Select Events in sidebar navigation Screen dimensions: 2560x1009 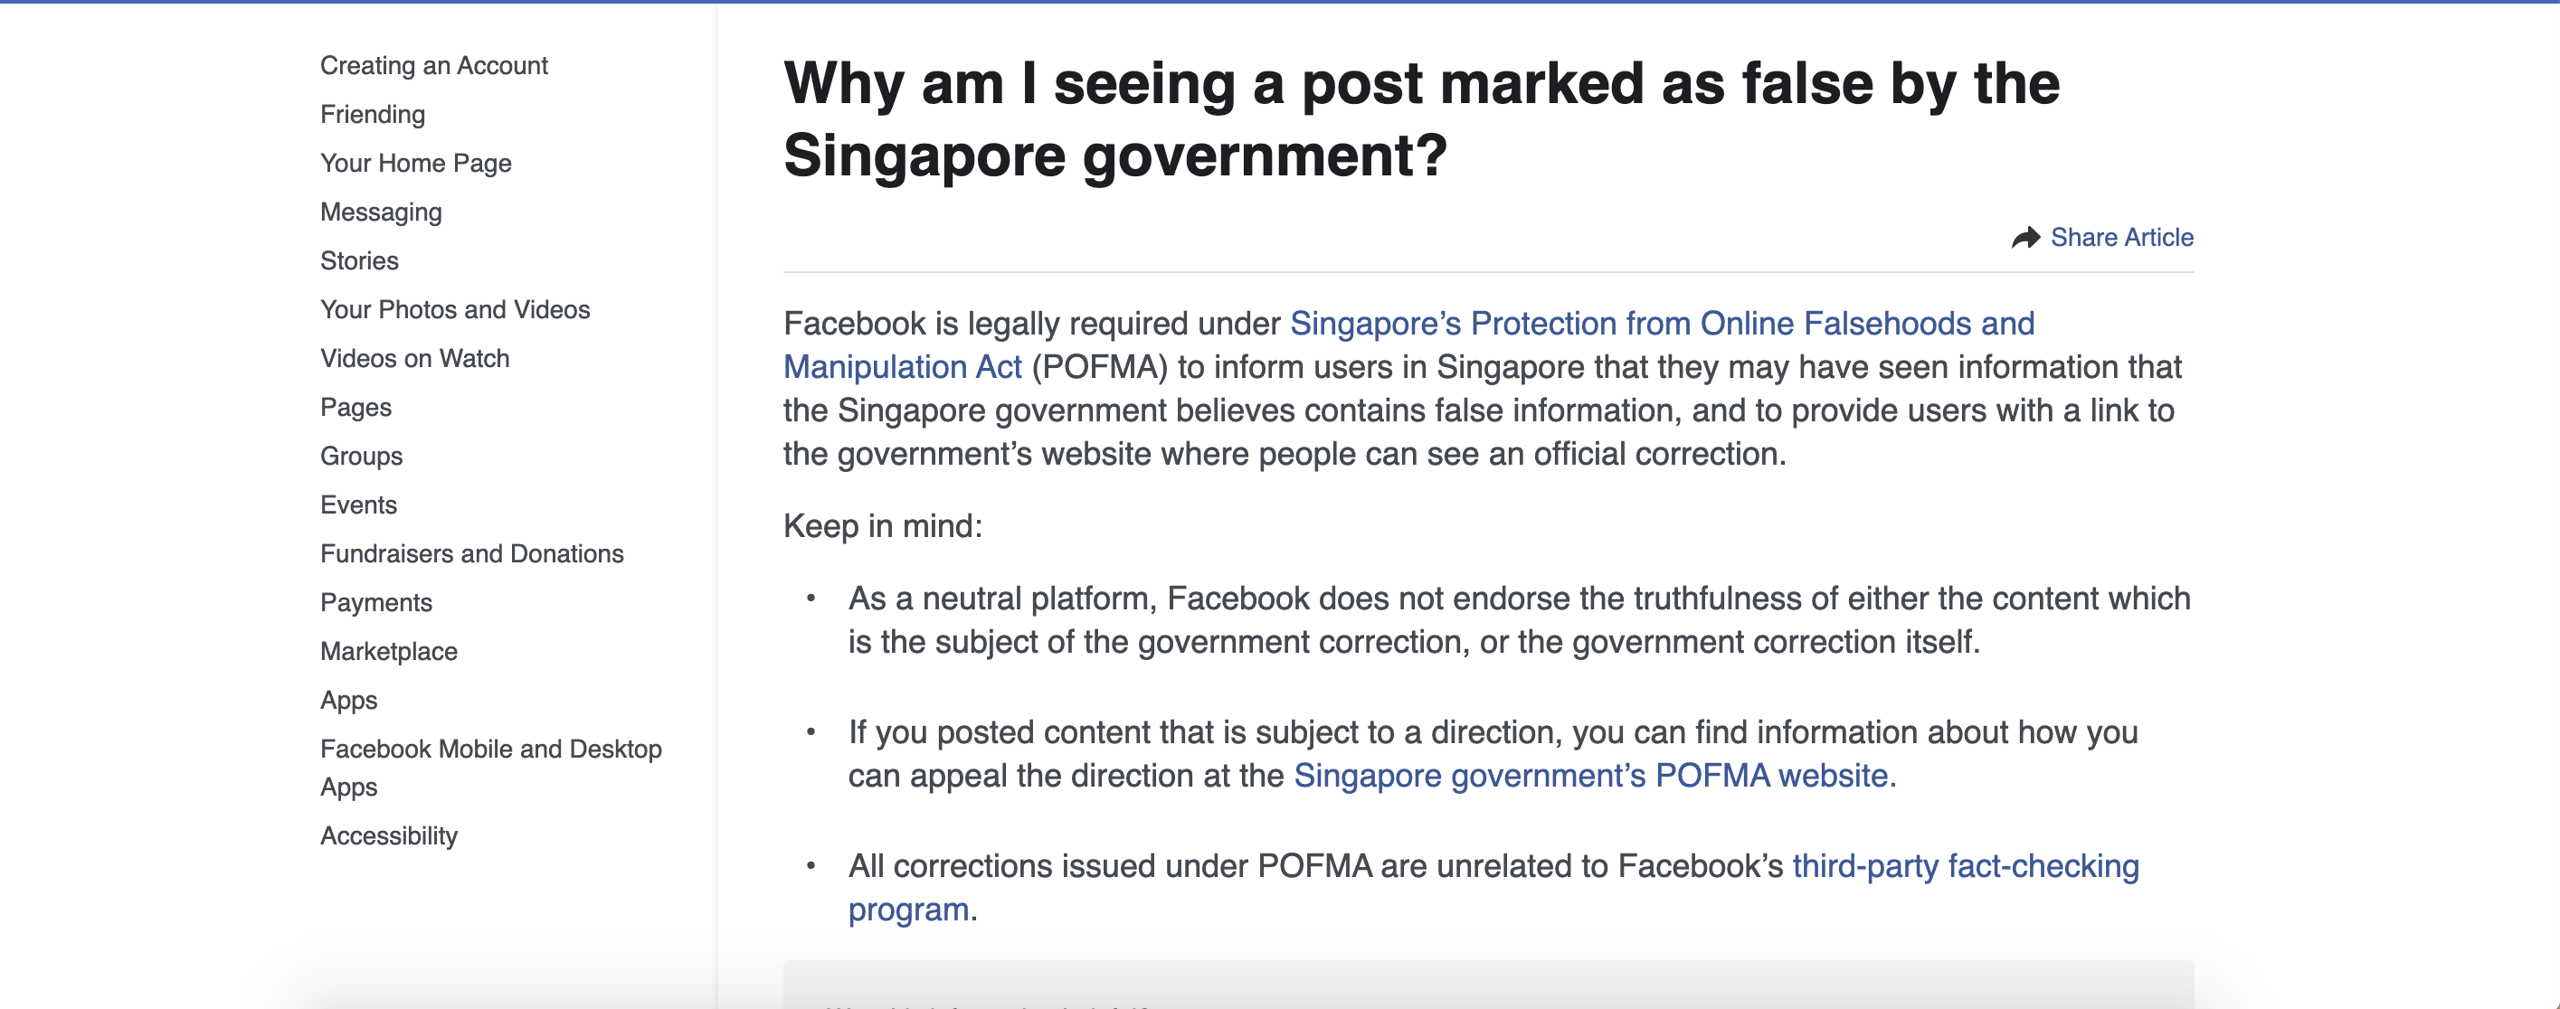point(357,504)
